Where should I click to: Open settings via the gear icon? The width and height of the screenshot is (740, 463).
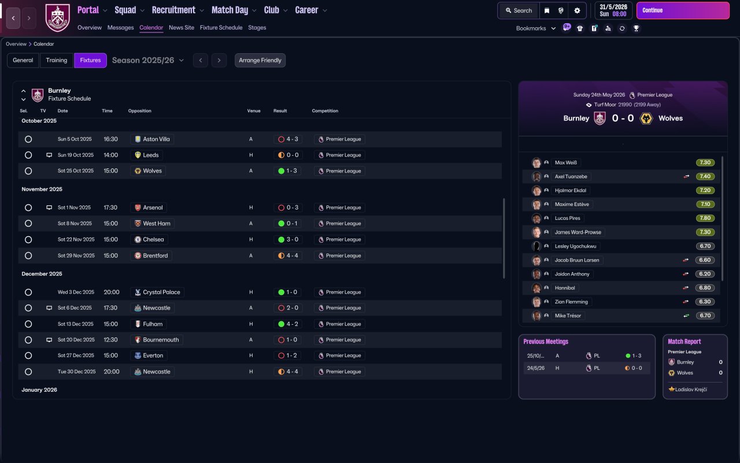(577, 10)
